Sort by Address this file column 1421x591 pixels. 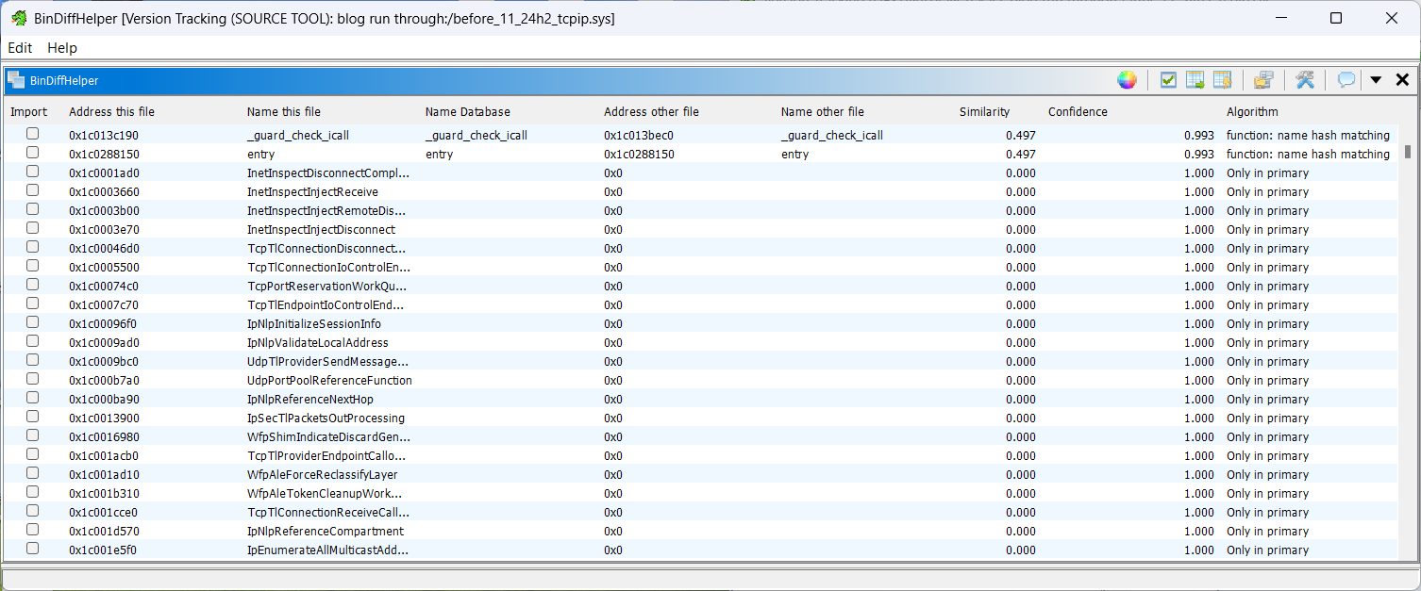111,111
